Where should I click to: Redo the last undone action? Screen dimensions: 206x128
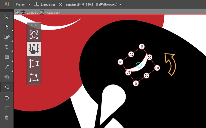(7, 108)
